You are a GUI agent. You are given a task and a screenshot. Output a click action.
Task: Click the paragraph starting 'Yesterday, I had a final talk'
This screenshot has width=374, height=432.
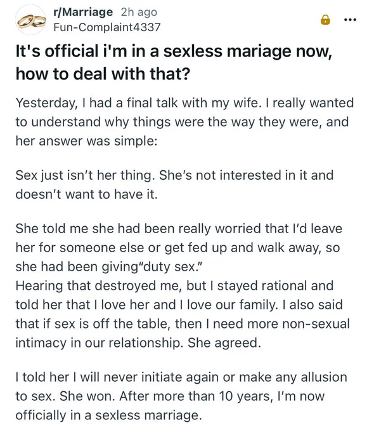click(184, 122)
